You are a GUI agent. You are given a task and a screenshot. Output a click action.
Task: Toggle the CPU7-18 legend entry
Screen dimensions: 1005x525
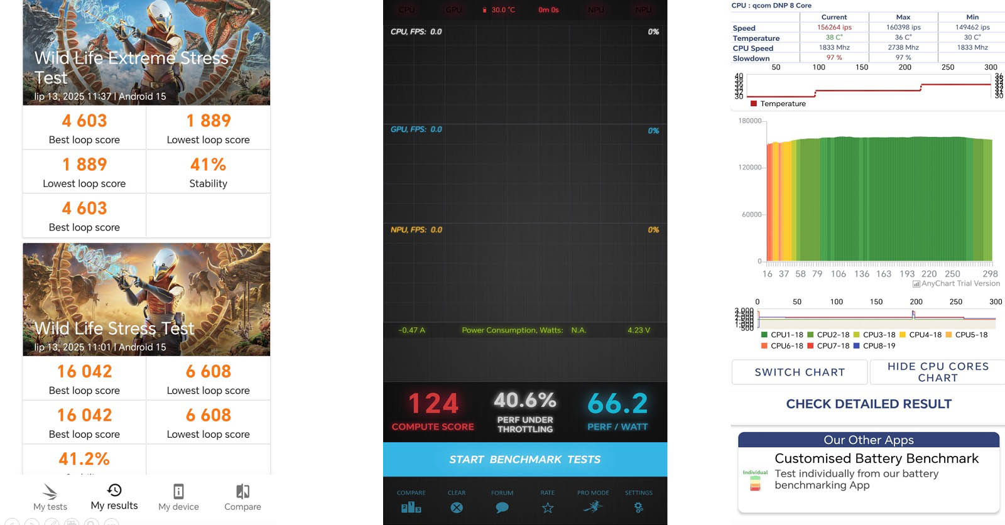click(x=828, y=346)
